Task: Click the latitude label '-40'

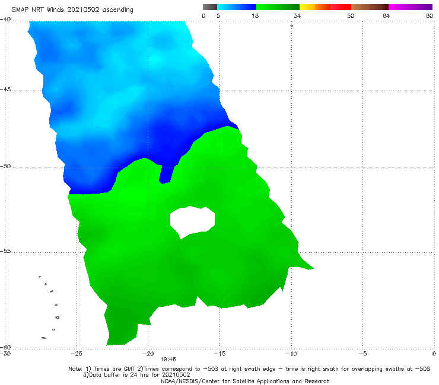Action: [5, 19]
